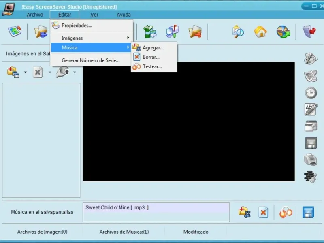Open the Archivo menu
The width and height of the screenshot is (324, 243).
pos(35,15)
